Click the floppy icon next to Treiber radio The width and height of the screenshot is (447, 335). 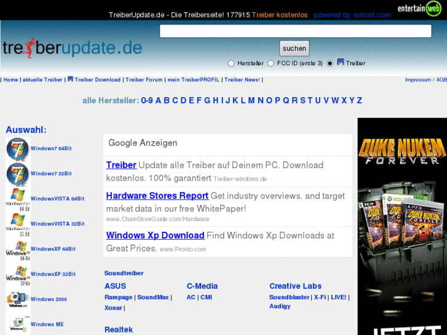[x=341, y=61]
